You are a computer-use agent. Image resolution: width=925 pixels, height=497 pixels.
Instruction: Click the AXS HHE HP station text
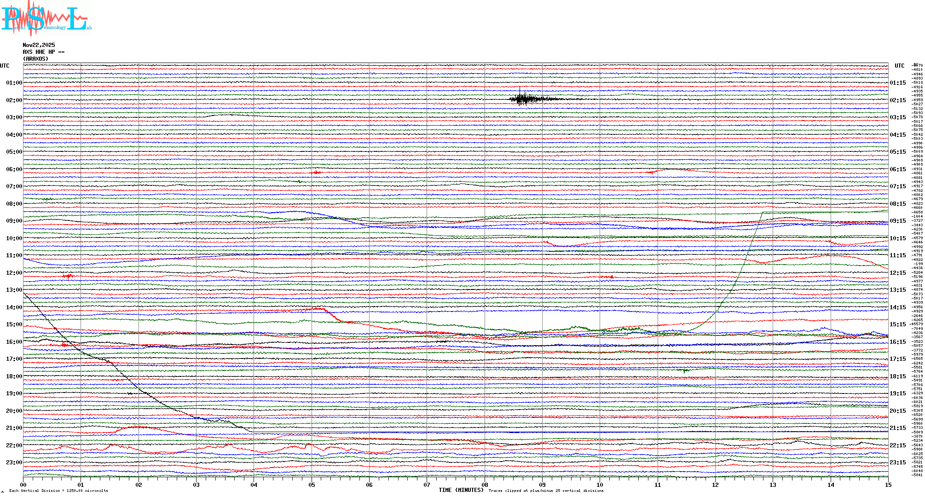(43, 52)
